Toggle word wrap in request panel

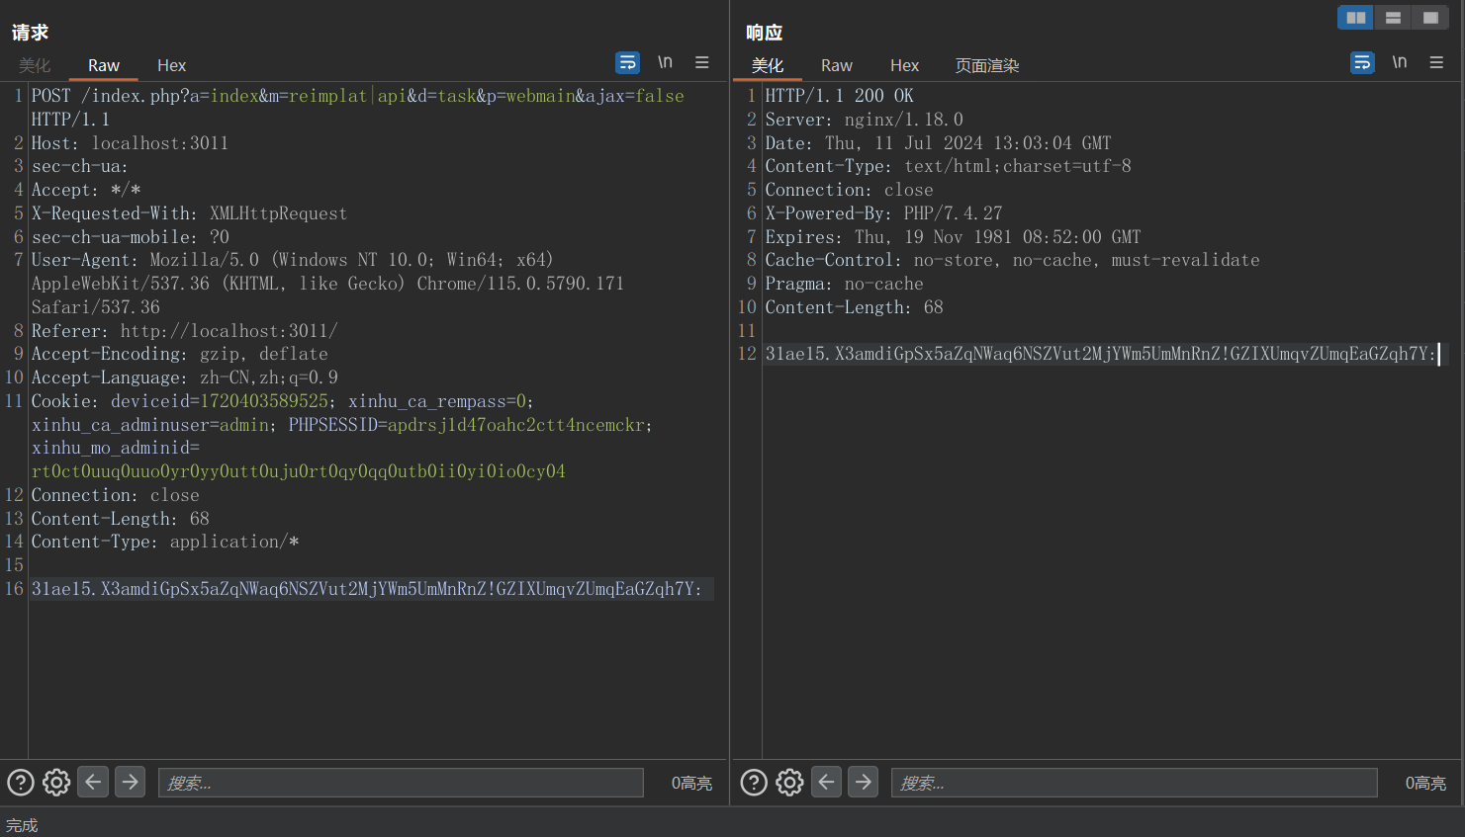coord(627,63)
